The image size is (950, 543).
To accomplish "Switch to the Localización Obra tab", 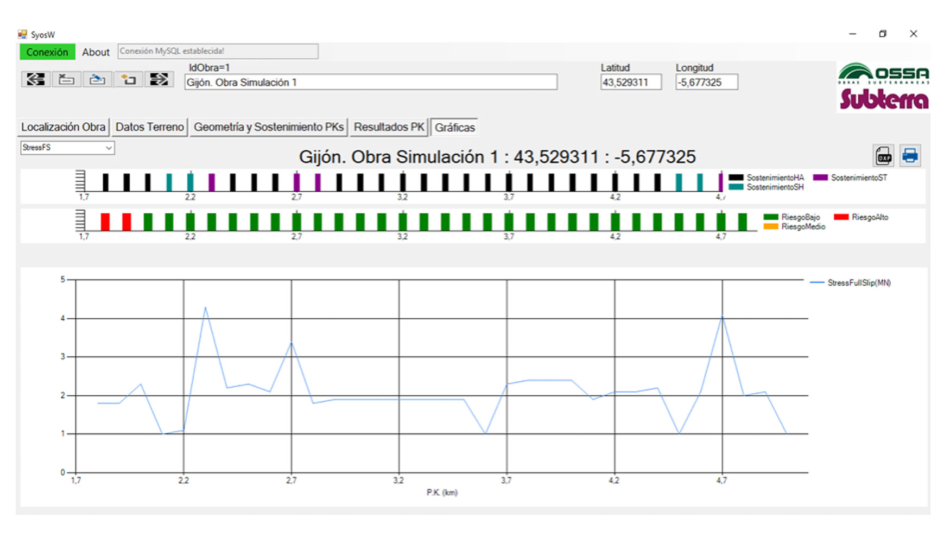I will coord(63,127).
